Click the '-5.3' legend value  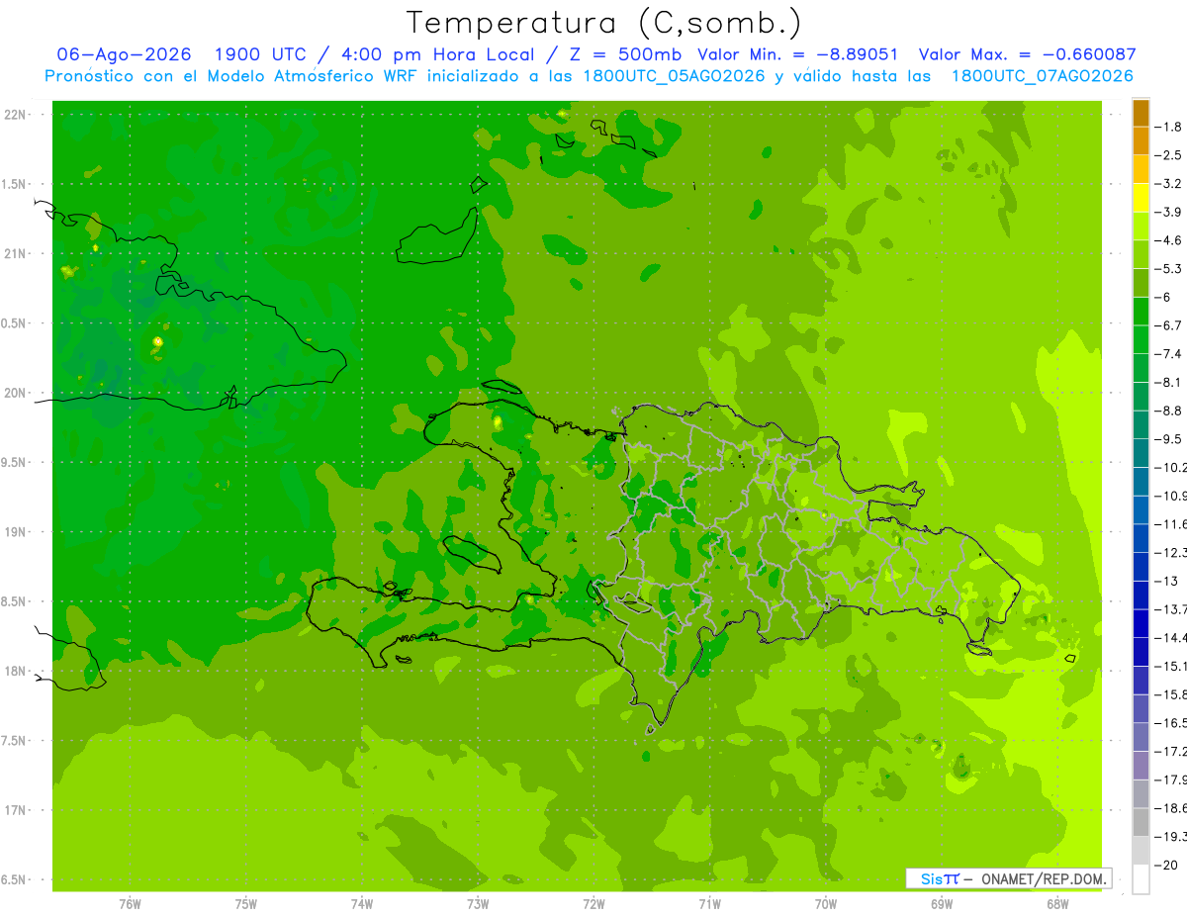1169,268
